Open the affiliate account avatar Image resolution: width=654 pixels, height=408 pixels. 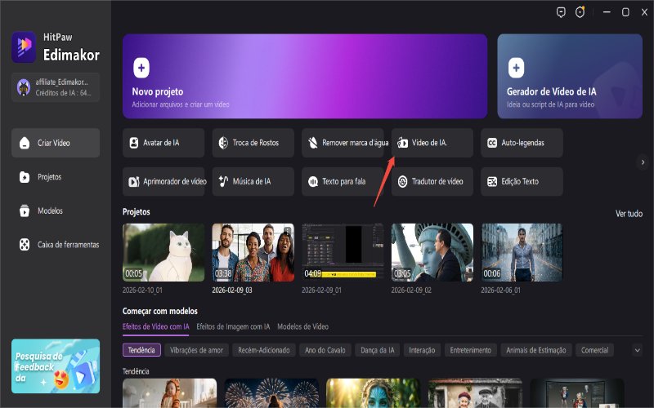pos(24,87)
